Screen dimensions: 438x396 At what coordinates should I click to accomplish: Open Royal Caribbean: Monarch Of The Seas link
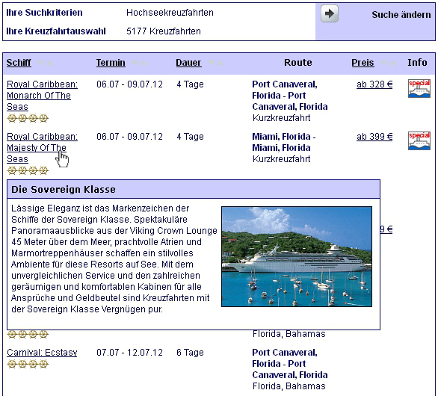(x=42, y=96)
